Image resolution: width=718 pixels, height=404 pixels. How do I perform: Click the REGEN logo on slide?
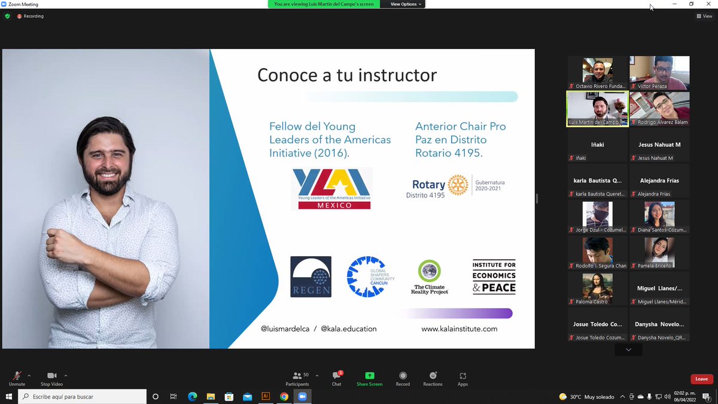(311, 277)
